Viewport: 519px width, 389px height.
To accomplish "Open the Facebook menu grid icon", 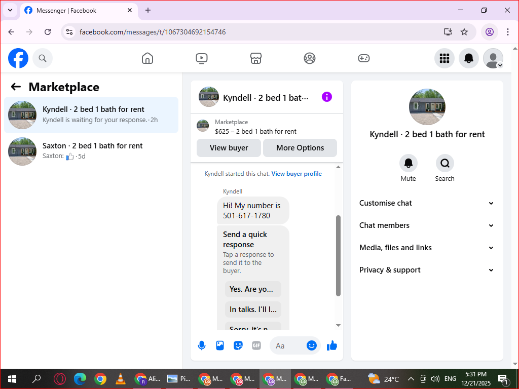I will pyautogui.click(x=444, y=58).
